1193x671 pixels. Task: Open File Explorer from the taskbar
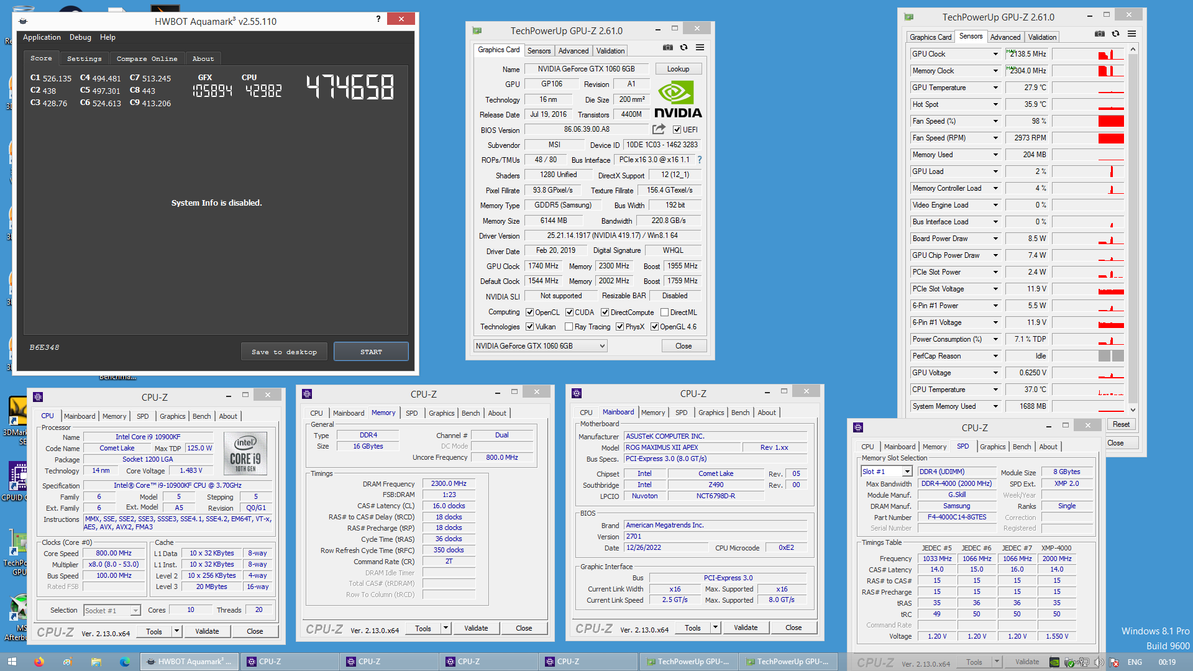96,662
